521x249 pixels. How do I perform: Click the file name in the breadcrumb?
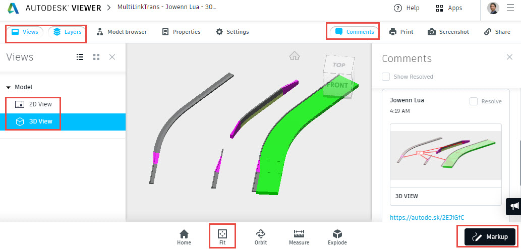tap(167, 7)
